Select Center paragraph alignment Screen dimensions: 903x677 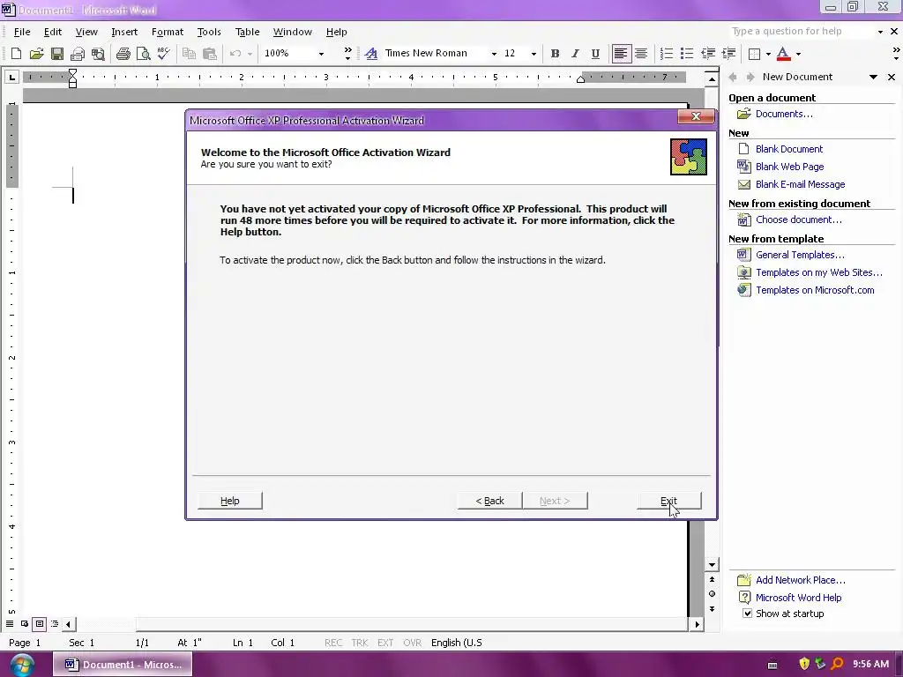click(x=641, y=54)
